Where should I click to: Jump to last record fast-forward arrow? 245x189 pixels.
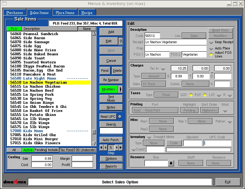pyautogui.click(x=121, y=148)
